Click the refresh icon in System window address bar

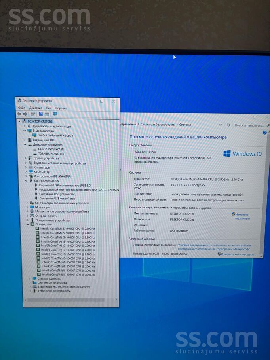(x=228, y=125)
